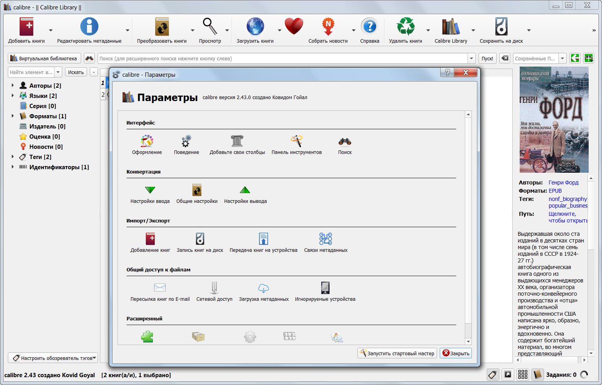The height and width of the screenshot is (385, 602).
Task: Click Настроить обозреватель тэгов button
Action: click(53, 358)
